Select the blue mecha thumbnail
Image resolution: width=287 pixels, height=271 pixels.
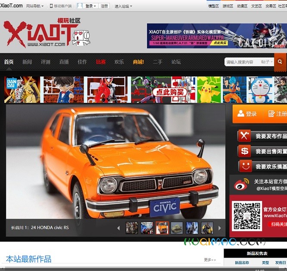pyautogui.click(x=192, y=228)
